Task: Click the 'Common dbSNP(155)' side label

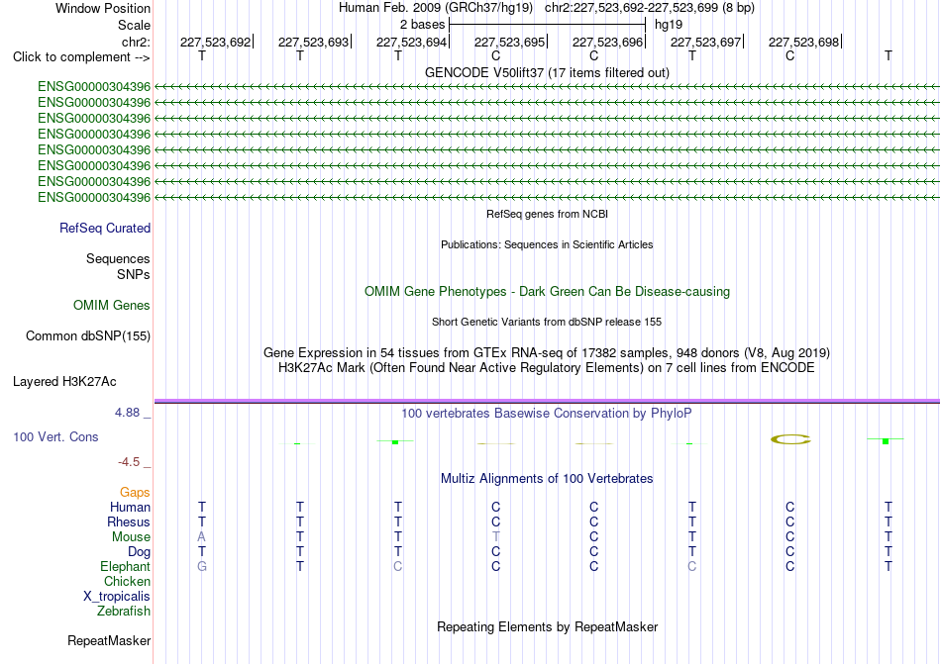Action: (88, 335)
